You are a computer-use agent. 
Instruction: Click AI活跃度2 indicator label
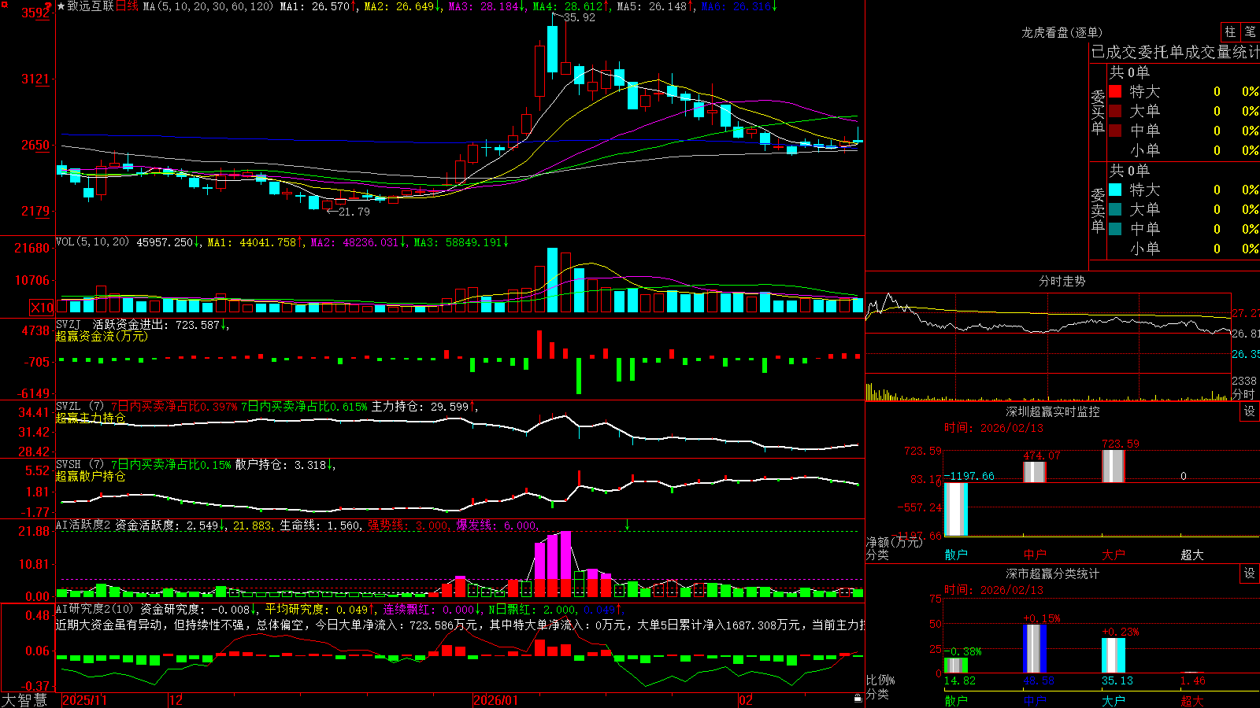pos(83,525)
